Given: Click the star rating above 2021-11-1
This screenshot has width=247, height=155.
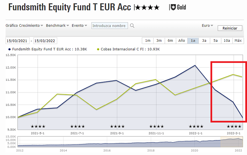Looking at the screenshot, I should [157, 126].
